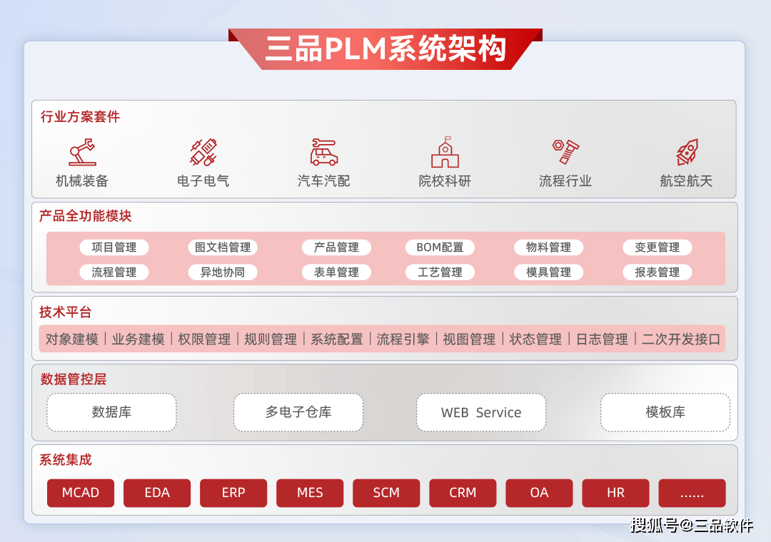Select the 汽车汽配 label
This screenshot has height=542, width=771.
click(x=324, y=181)
